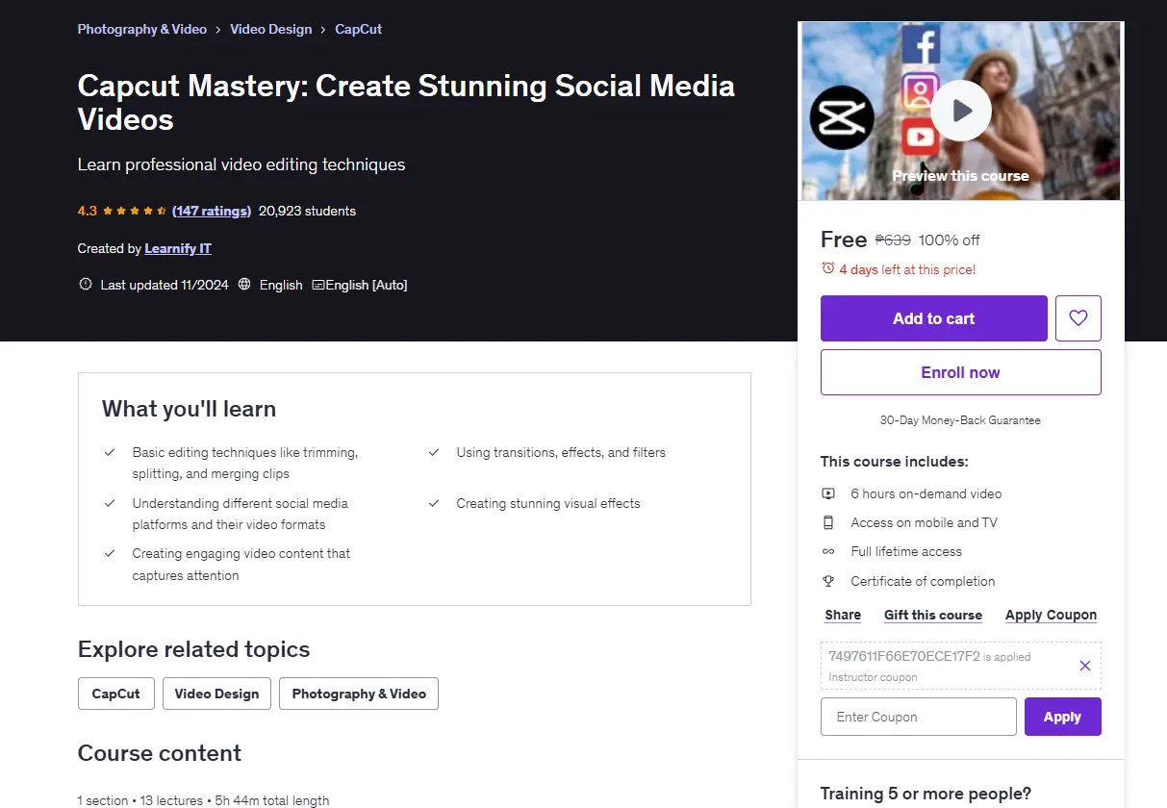Viewport: 1167px width, 808px height.
Task: Focus the Enter Coupon input field
Action: click(x=918, y=717)
